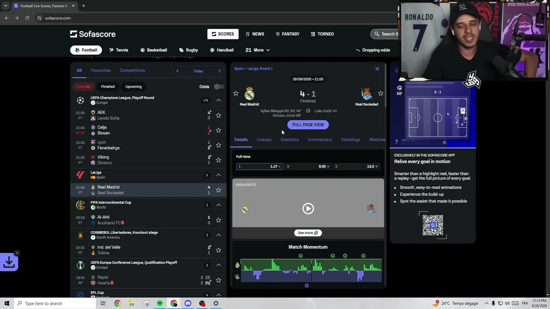550x309 pixels.
Task: Click See more highlights
Action: [308, 233]
